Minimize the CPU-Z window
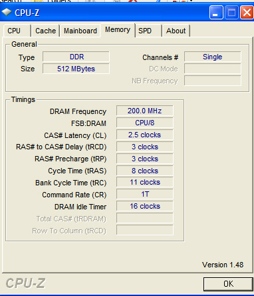Screen dimensions: 254x296 click(x=216, y=13)
